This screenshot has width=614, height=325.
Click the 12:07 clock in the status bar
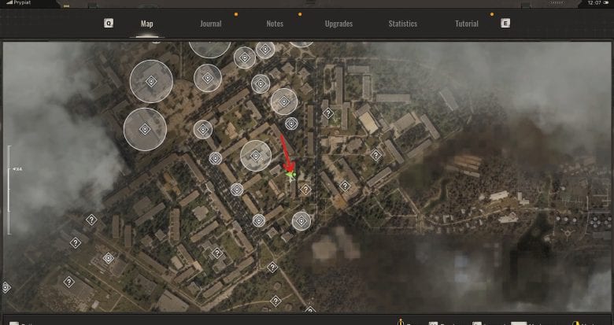[x=594, y=2]
